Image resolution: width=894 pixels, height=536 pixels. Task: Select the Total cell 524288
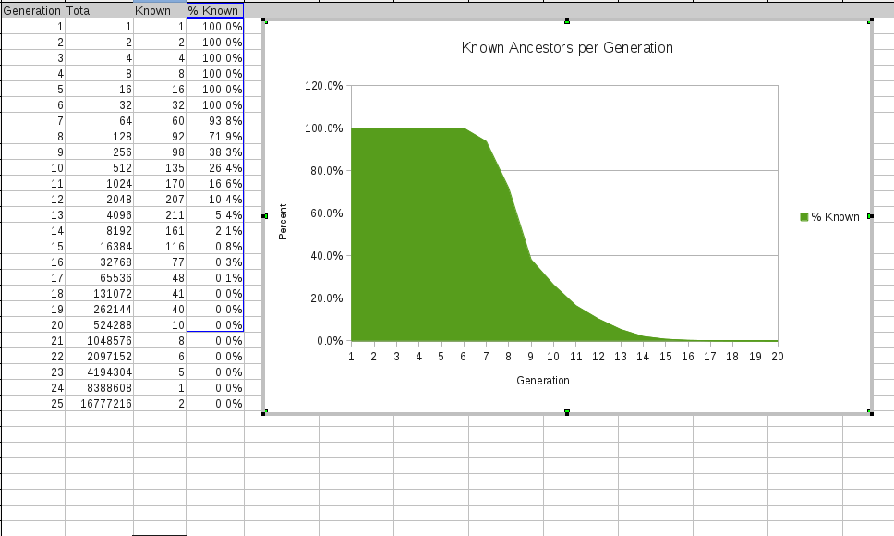pos(99,325)
